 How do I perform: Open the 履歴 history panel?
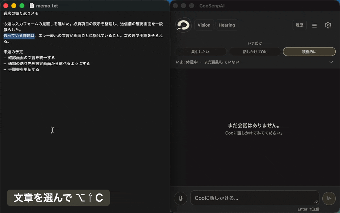(300, 25)
